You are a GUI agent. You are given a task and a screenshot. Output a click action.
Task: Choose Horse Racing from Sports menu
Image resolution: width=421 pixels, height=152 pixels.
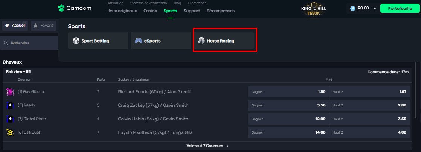(x=225, y=41)
